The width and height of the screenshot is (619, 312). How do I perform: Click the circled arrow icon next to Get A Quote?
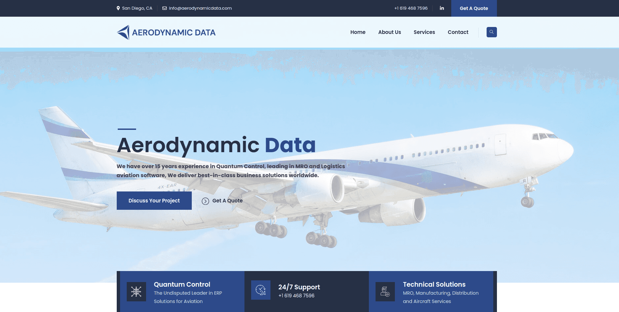coord(205,201)
